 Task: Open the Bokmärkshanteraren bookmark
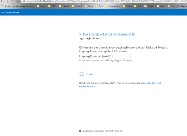24,6
